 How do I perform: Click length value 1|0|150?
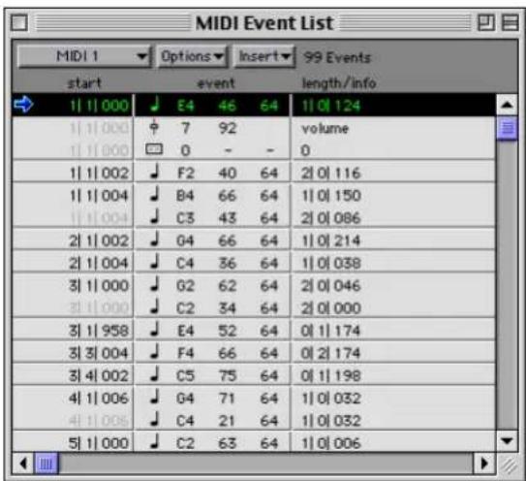pos(330,196)
